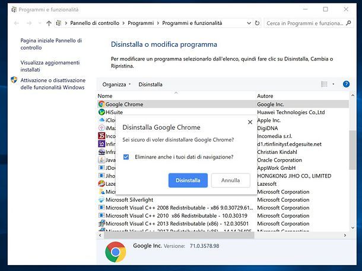Click the scroll up arrow of list

click(353, 95)
